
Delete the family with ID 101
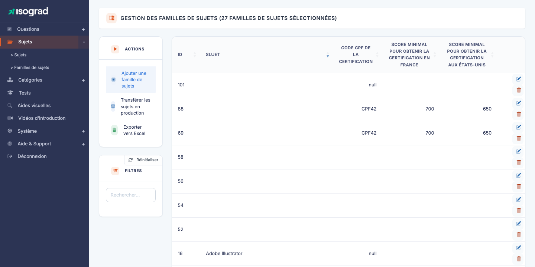point(519,90)
